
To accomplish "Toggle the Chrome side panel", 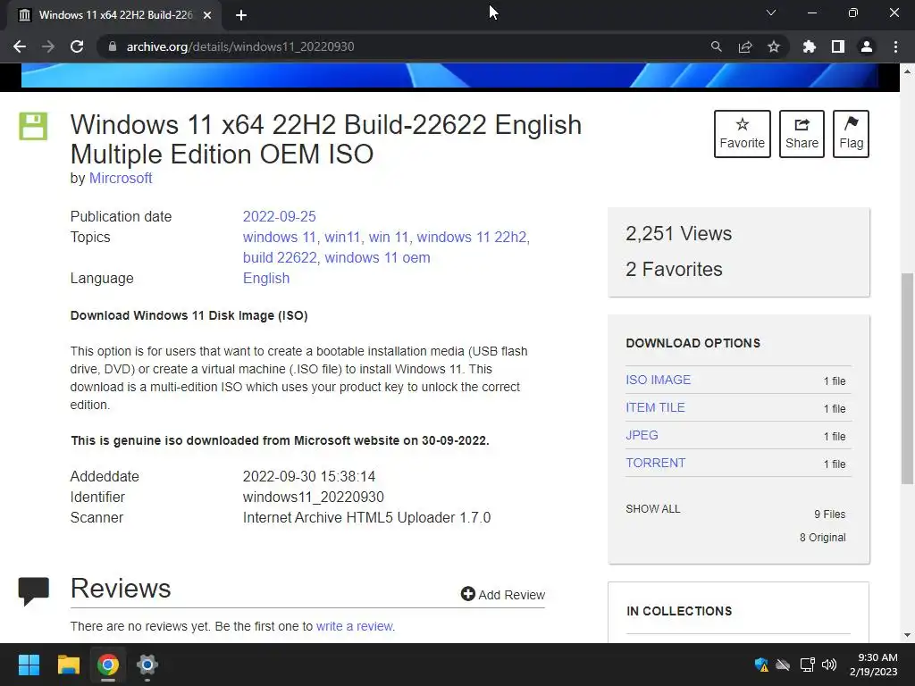I will (838, 46).
